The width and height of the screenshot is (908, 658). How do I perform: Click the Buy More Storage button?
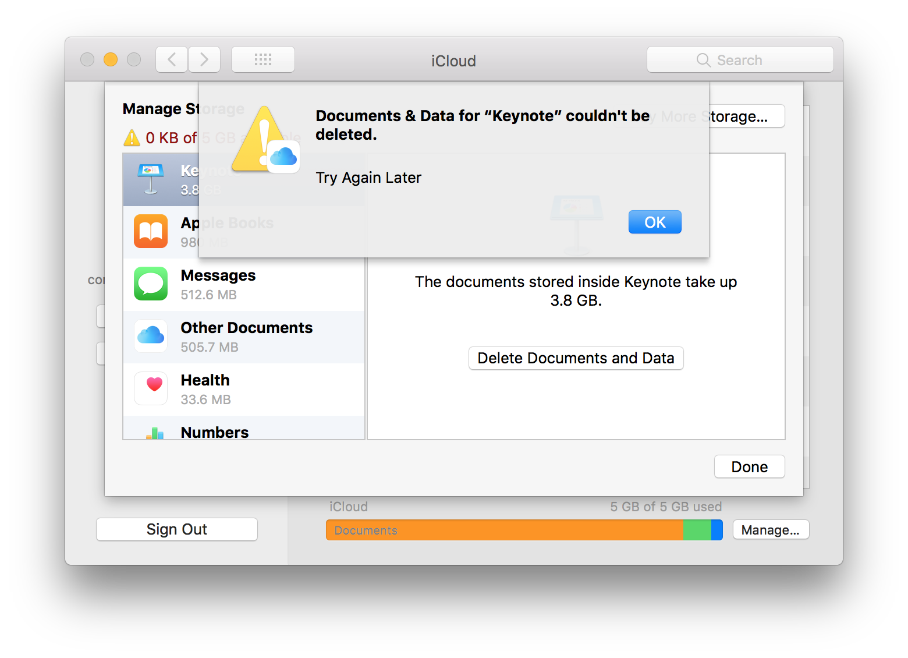(x=747, y=116)
